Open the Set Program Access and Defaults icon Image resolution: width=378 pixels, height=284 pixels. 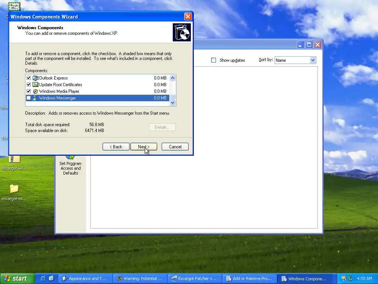tap(71, 158)
